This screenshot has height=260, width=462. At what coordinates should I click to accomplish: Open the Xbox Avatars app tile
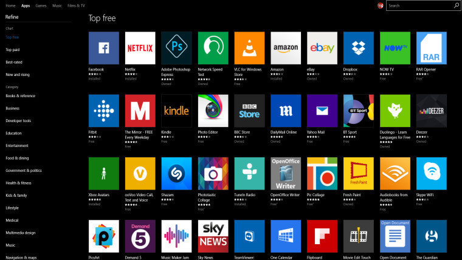pyautogui.click(x=104, y=173)
